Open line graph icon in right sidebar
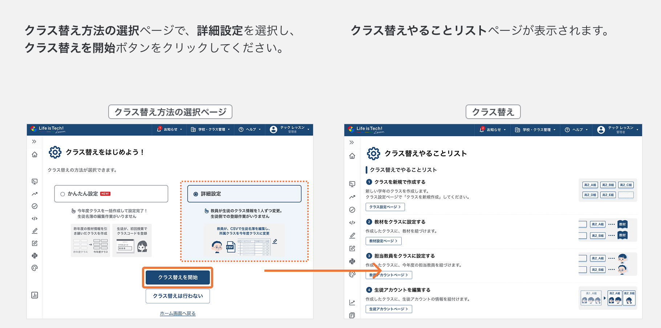 [x=352, y=302]
